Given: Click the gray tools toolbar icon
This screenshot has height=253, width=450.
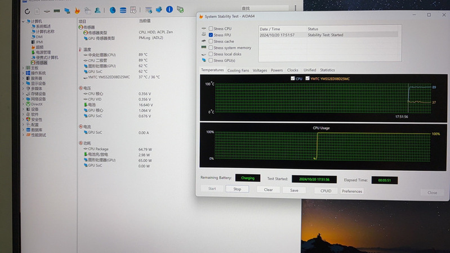Looking at the screenshot, I should point(88,11).
